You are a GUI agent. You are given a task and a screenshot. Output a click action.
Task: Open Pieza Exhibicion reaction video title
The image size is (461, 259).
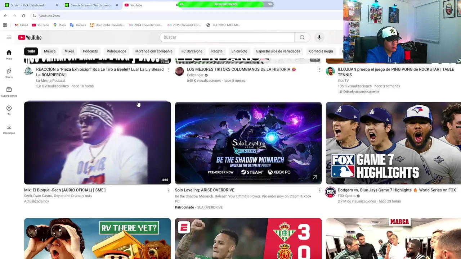(x=100, y=72)
